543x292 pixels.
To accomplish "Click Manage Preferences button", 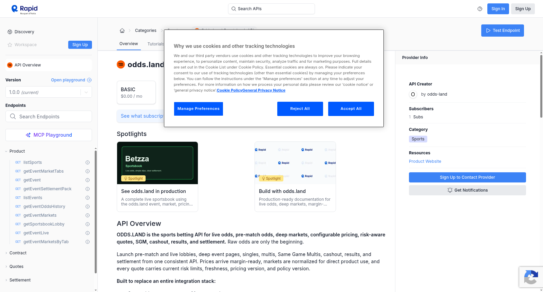I will pos(199,109).
